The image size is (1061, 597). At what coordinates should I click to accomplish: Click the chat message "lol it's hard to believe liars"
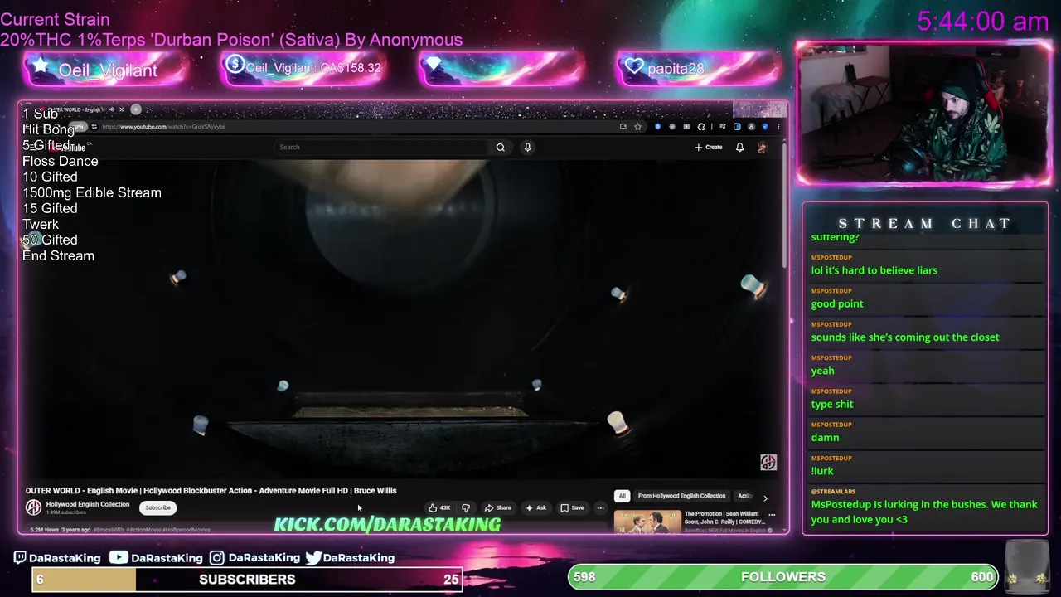874,270
